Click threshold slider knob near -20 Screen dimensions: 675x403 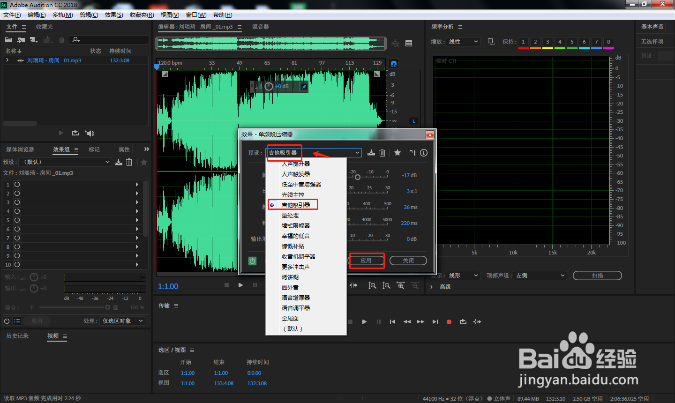[x=358, y=177]
